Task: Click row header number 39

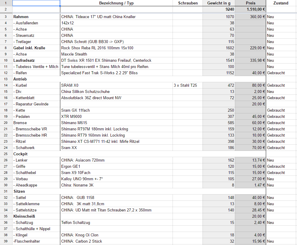Action: pyautogui.click(x=6, y=241)
